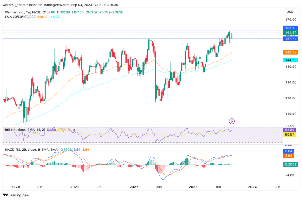The width and height of the screenshot is (302, 200).
Task: Select the orange 149.12 axis price tag
Action: tap(290, 52)
